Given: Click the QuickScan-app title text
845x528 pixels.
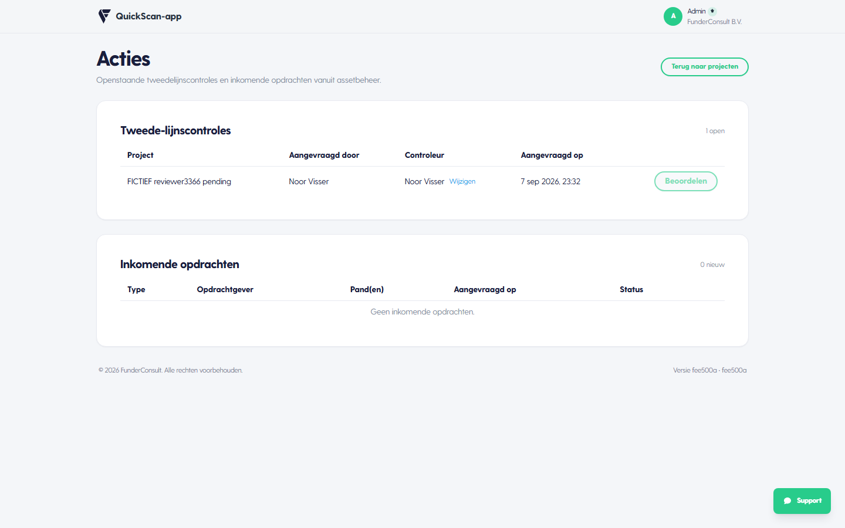Looking at the screenshot, I should [148, 16].
